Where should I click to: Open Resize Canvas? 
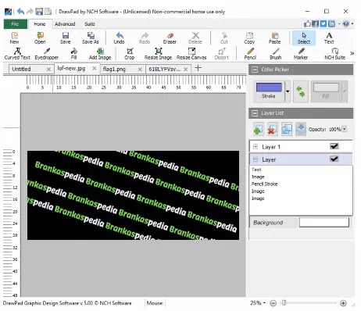pos(191,54)
